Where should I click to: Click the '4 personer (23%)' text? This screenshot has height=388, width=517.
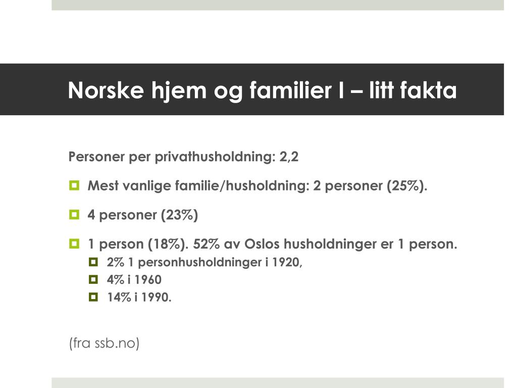pyautogui.click(x=143, y=215)
